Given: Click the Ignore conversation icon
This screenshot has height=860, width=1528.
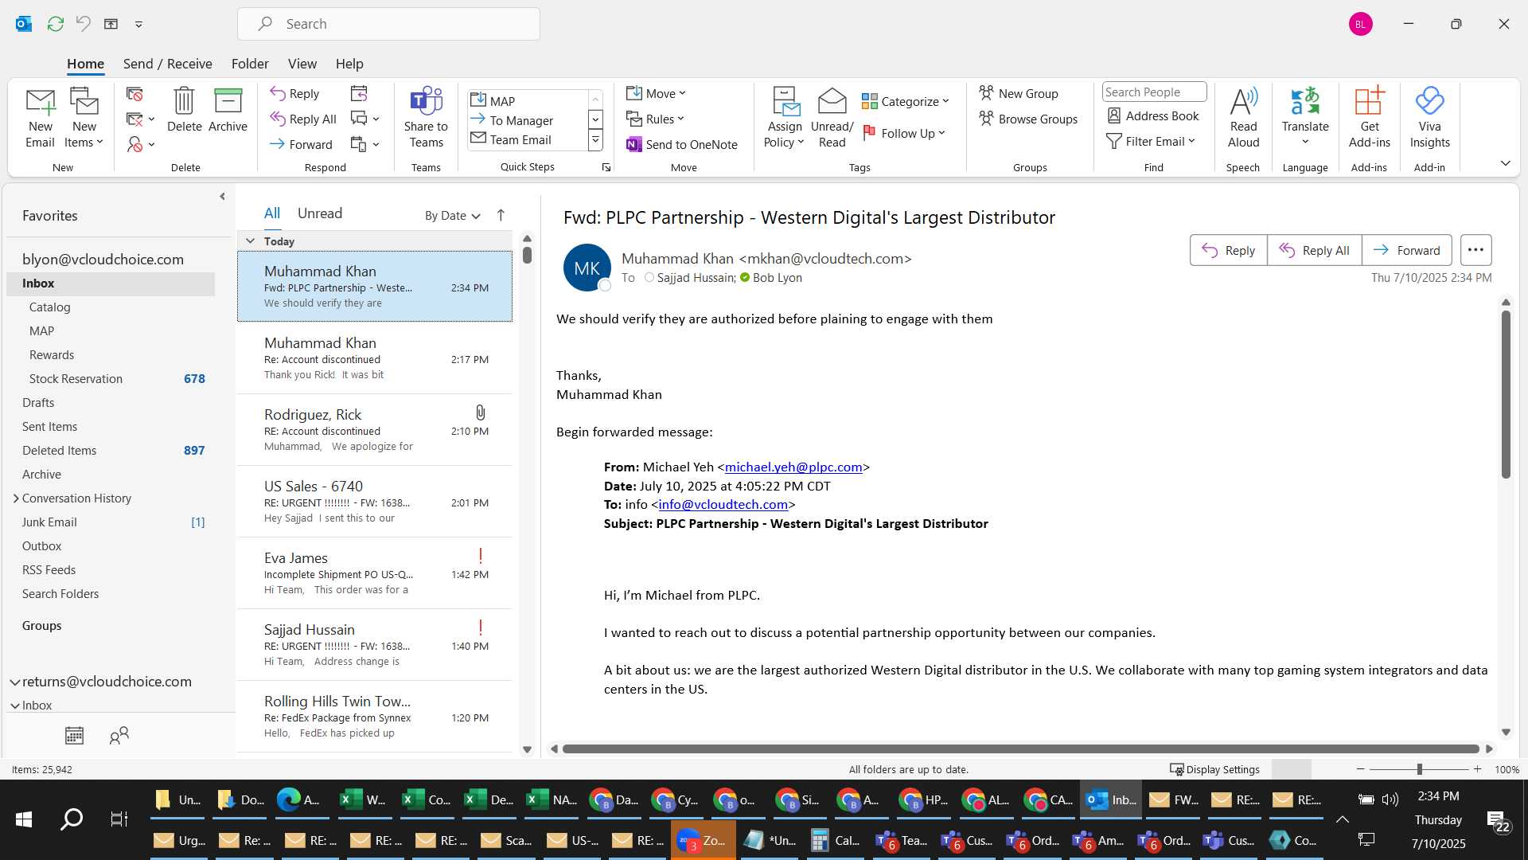Looking at the screenshot, I should coord(134,94).
